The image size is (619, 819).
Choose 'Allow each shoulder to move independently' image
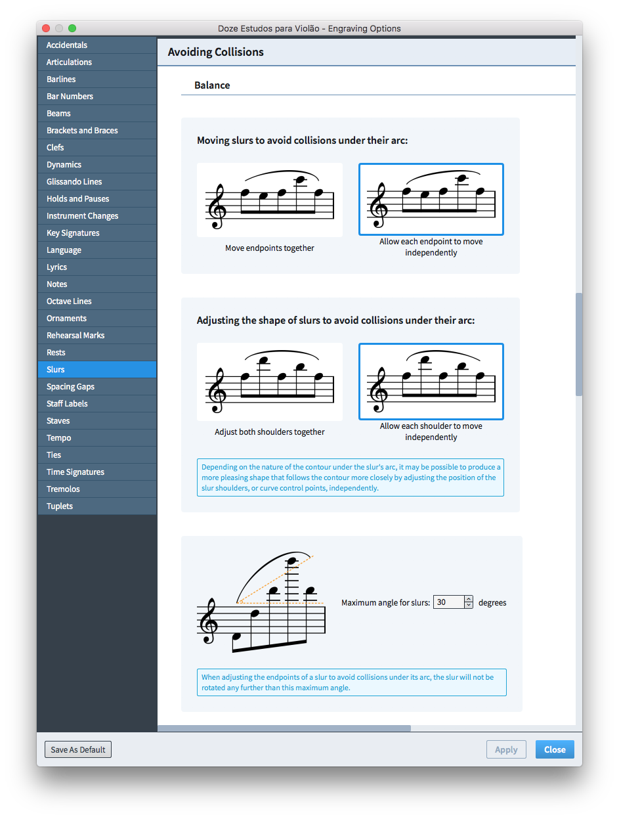click(431, 382)
